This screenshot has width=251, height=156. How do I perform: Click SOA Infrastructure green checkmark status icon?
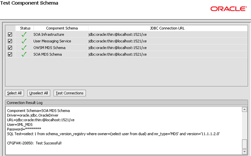point(24,34)
